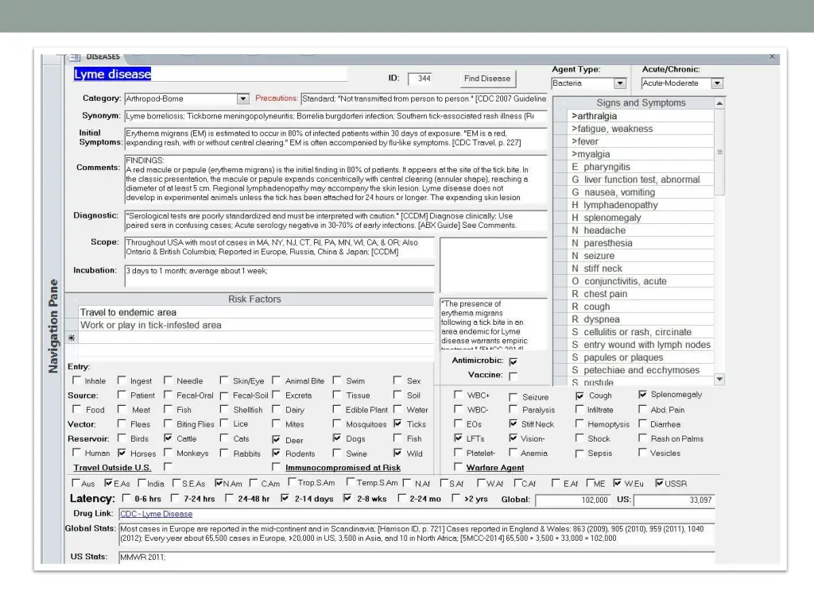Open the Agent Type dropdown arrow
814x610 pixels.
coord(620,83)
